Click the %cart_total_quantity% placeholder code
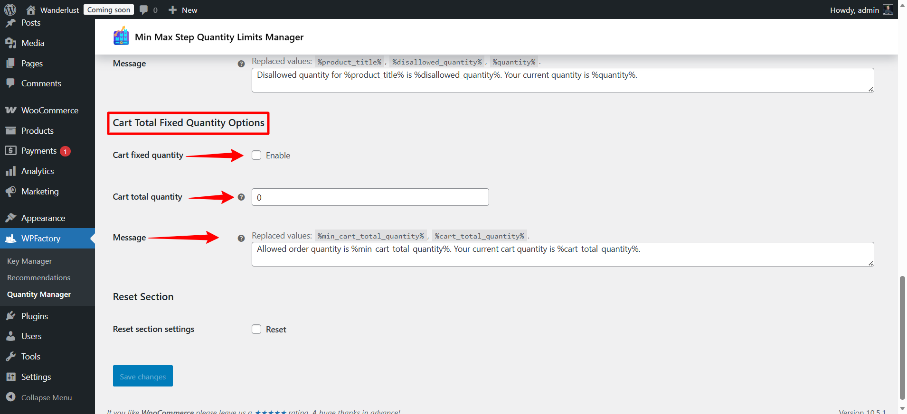The height and width of the screenshot is (414, 907). pos(480,236)
